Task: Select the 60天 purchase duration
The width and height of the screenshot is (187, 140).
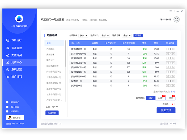Action: [160, 98]
